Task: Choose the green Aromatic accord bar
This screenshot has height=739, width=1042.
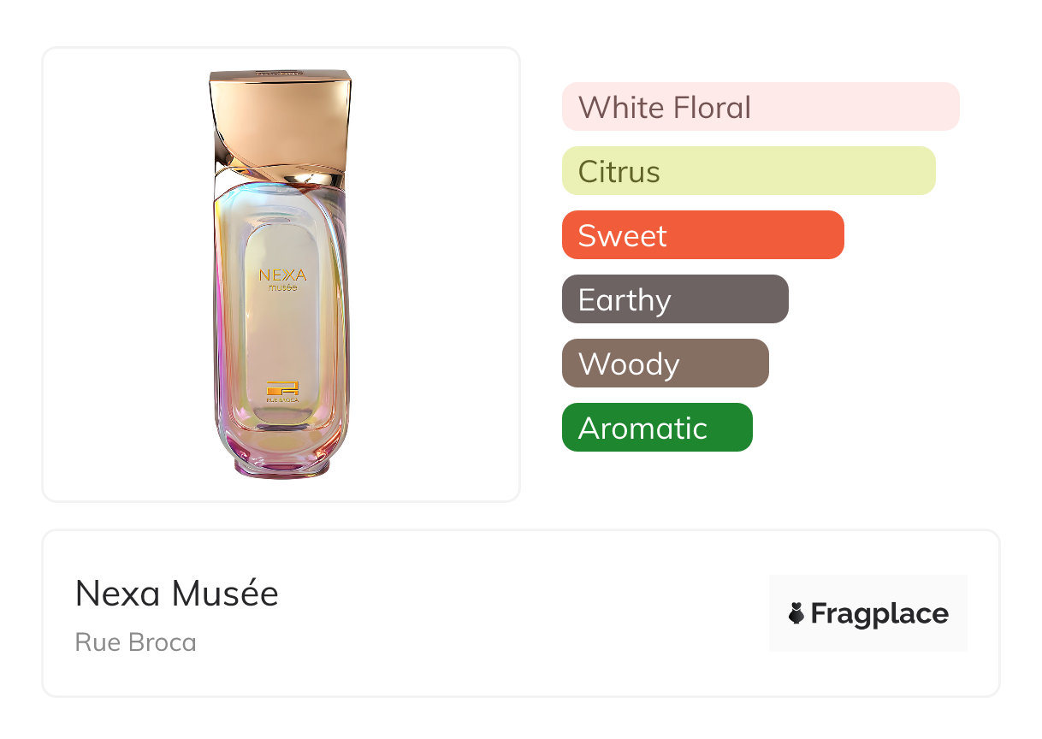Action: [x=656, y=428]
